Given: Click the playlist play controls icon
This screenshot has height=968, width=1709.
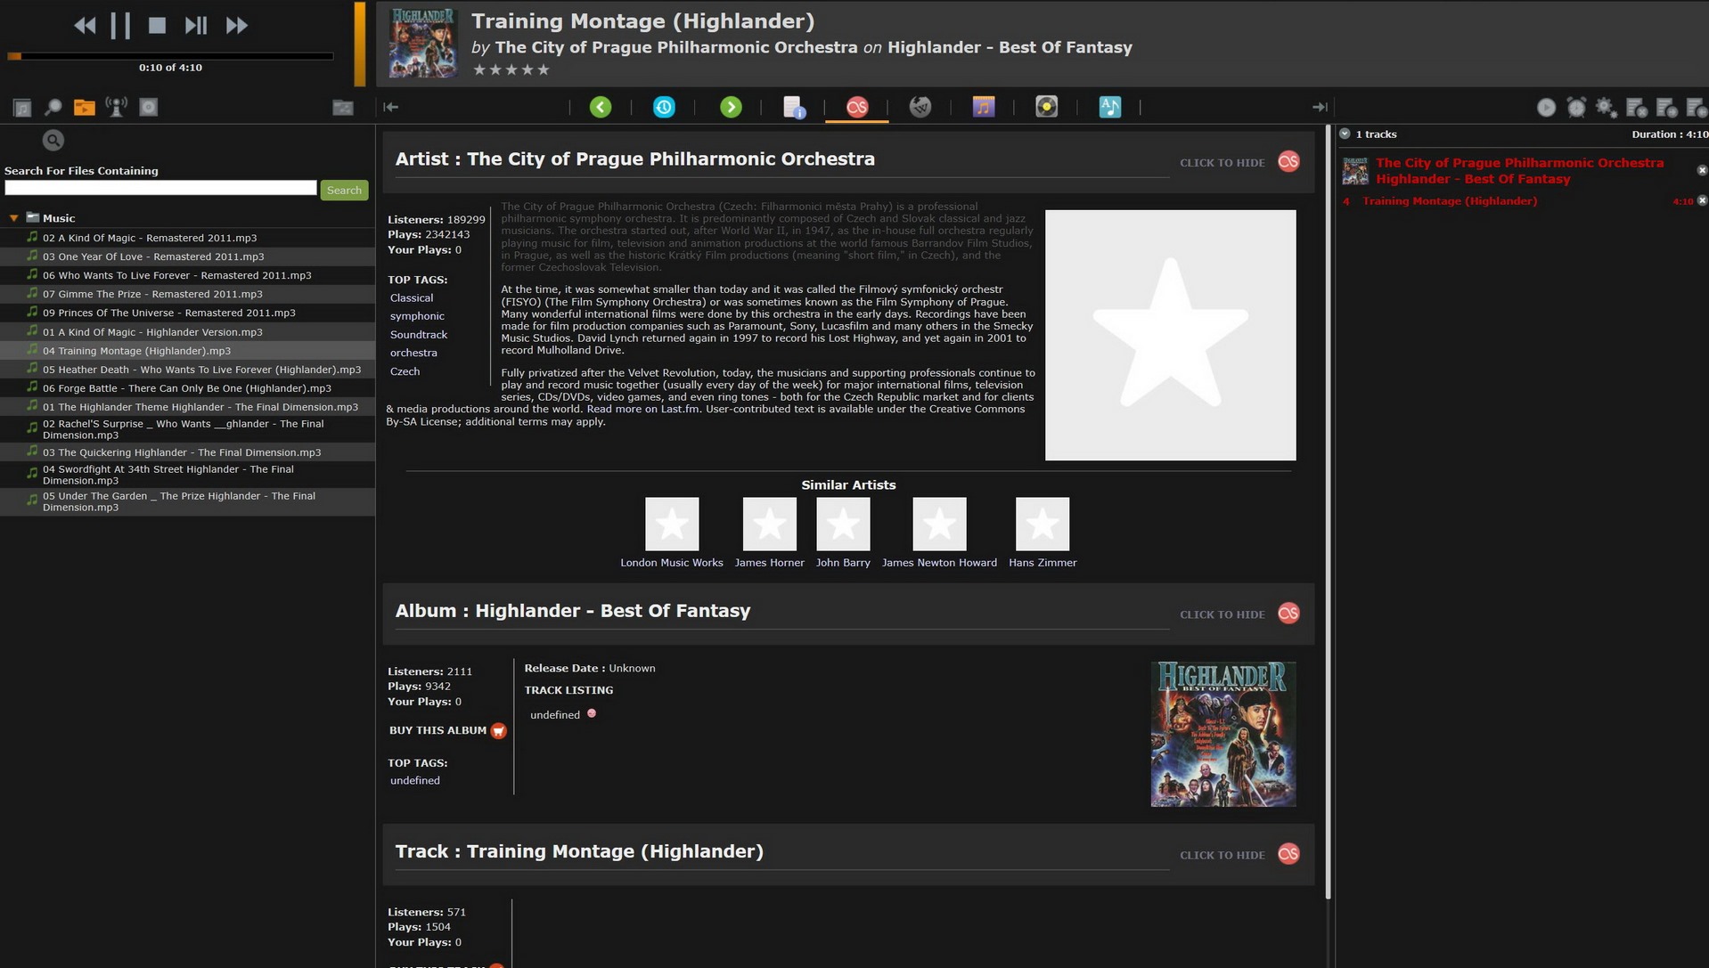Looking at the screenshot, I should pyautogui.click(x=1546, y=108).
